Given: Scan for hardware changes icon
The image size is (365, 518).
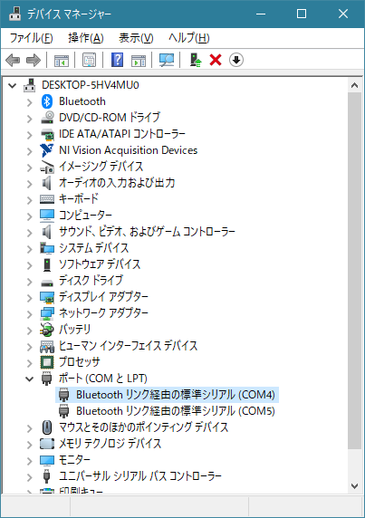Looking at the screenshot, I should coord(167,60).
